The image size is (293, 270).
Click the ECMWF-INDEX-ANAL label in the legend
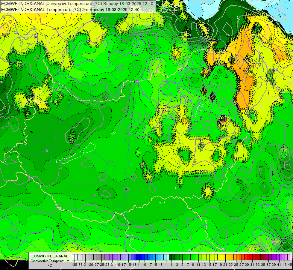click(x=50, y=256)
